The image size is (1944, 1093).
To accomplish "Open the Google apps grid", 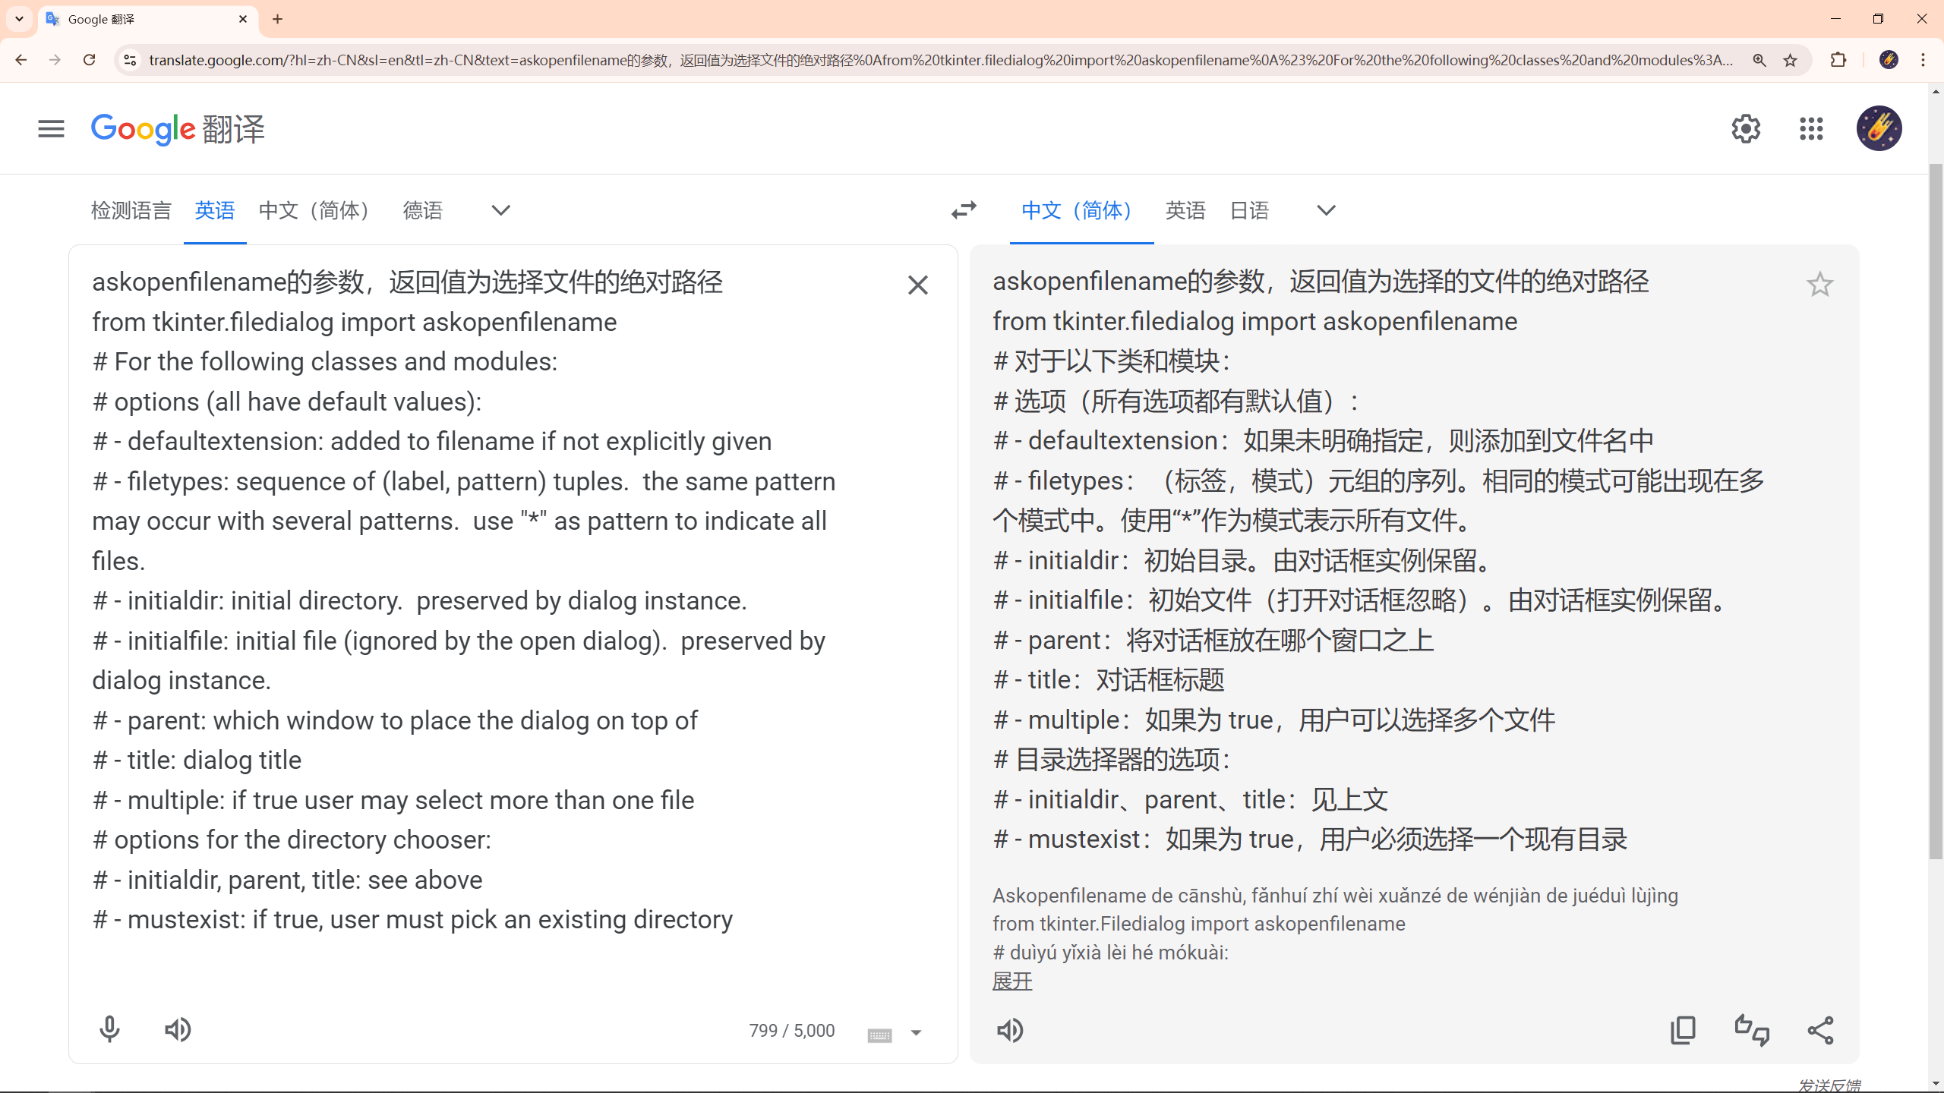I will point(1811,129).
